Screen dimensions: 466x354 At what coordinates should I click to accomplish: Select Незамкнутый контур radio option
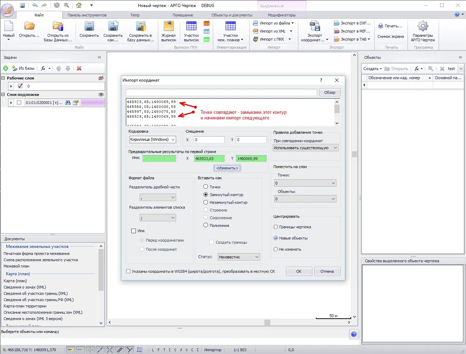coord(206,202)
